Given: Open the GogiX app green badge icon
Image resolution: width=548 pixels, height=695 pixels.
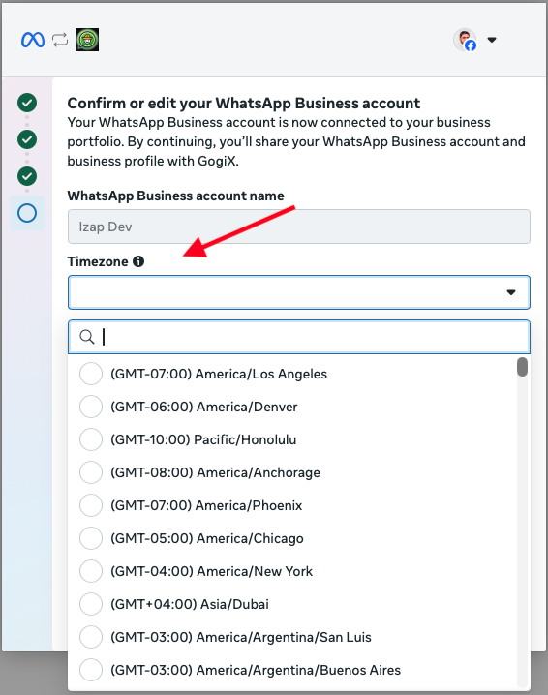Looking at the screenshot, I should 87,40.
